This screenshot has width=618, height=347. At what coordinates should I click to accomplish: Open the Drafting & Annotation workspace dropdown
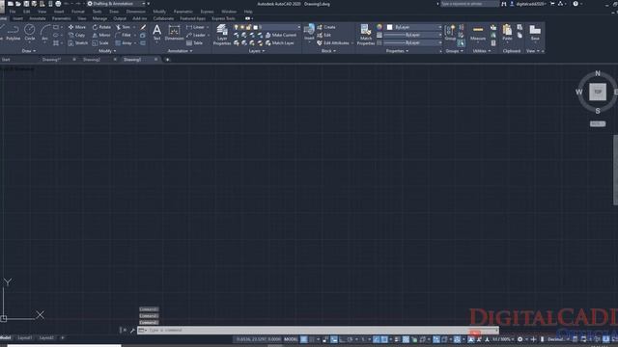(117, 4)
